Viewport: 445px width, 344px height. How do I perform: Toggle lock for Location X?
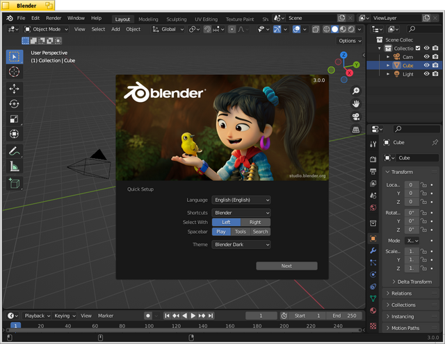[x=423, y=185]
